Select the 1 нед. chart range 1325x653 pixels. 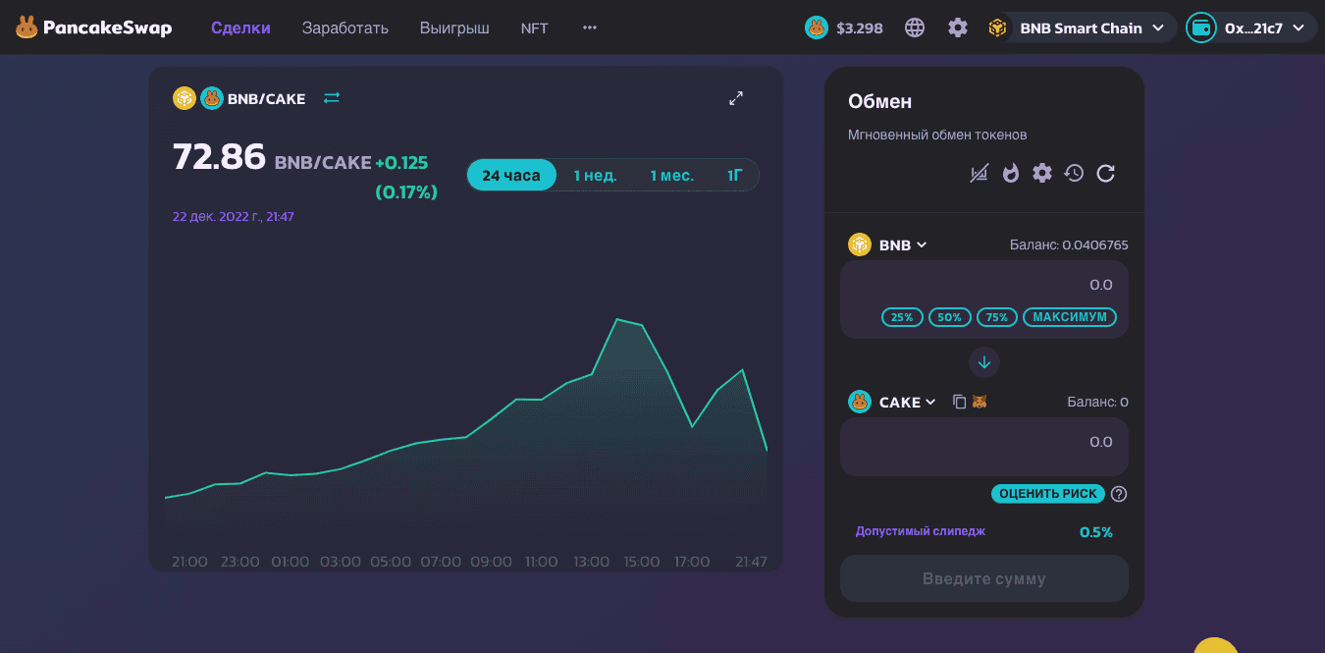pyautogui.click(x=595, y=175)
